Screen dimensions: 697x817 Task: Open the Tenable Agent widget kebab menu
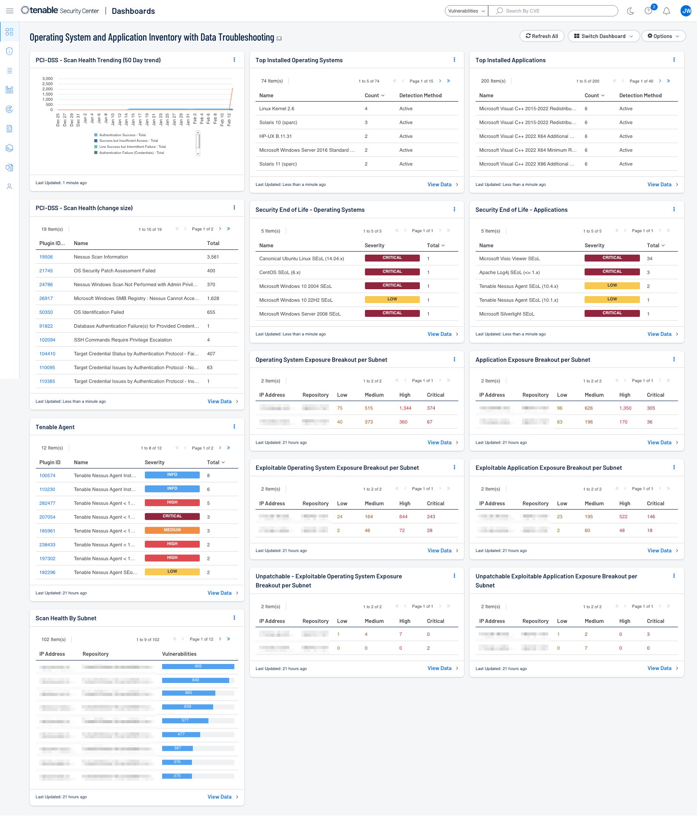tap(234, 427)
